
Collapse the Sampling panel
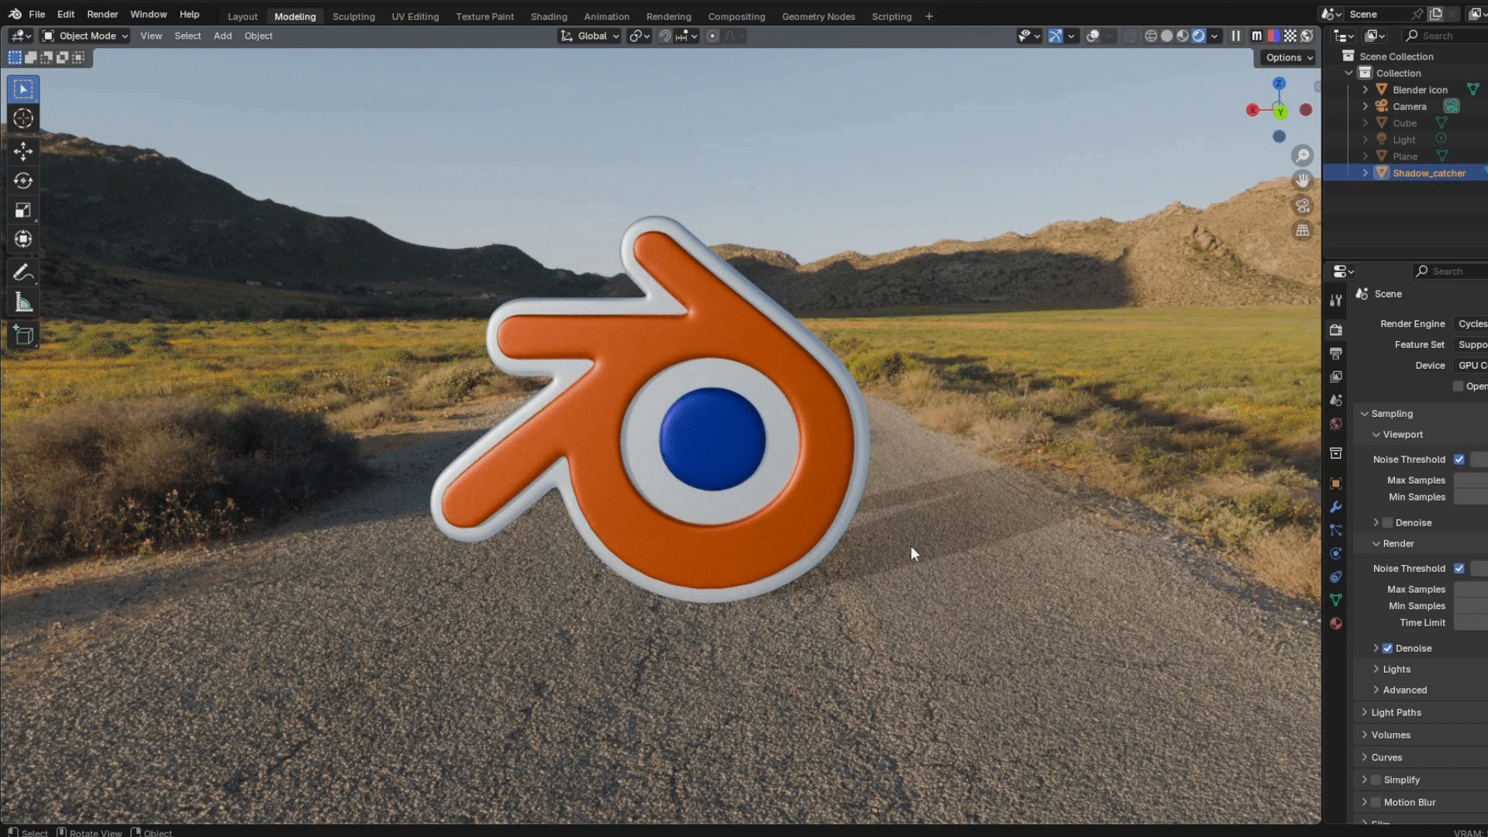click(1365, 414)
